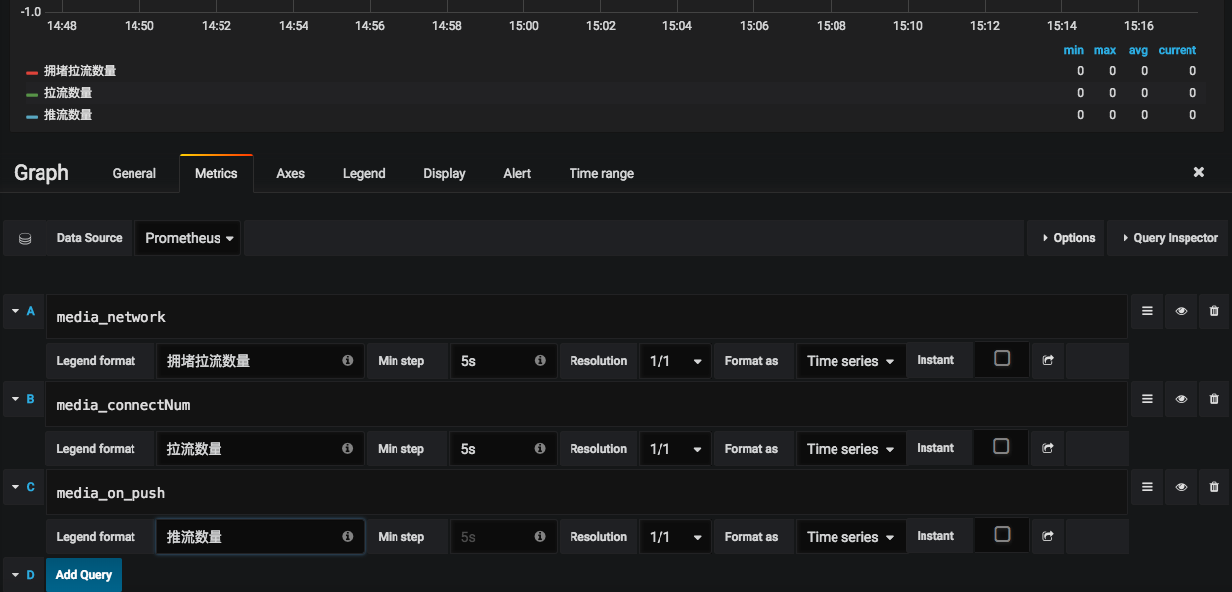1232x592 pixels.
Task: Click Legend format info icon in query C
Action: tap(348, 536)
